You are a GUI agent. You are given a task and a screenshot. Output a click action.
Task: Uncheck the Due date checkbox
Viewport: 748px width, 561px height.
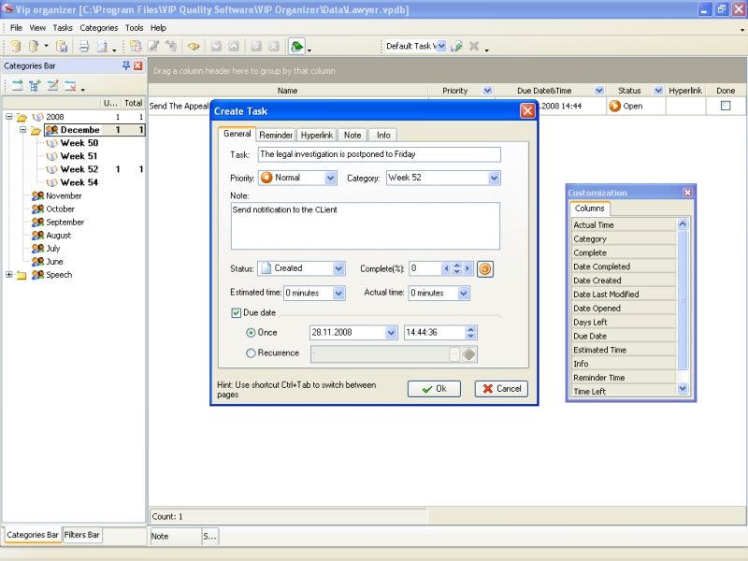(236, 312)
